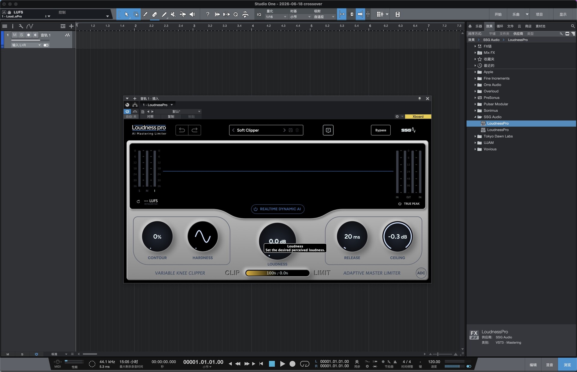The width and height of the screenshot is (577, 372).
Task: Add a new track with plus icon
Action: [71, 26]
